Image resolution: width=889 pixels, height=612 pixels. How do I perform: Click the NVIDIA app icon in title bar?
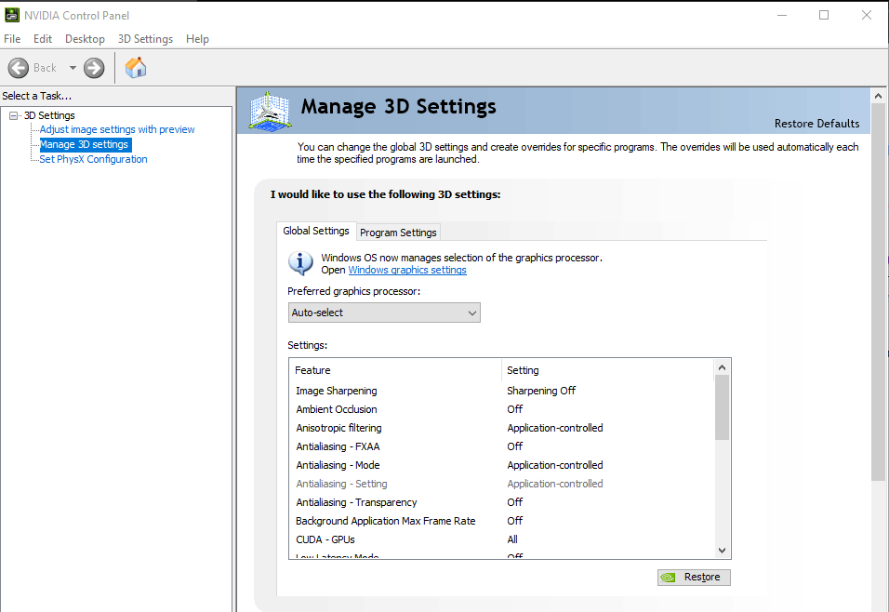click(x=12, y=15)
